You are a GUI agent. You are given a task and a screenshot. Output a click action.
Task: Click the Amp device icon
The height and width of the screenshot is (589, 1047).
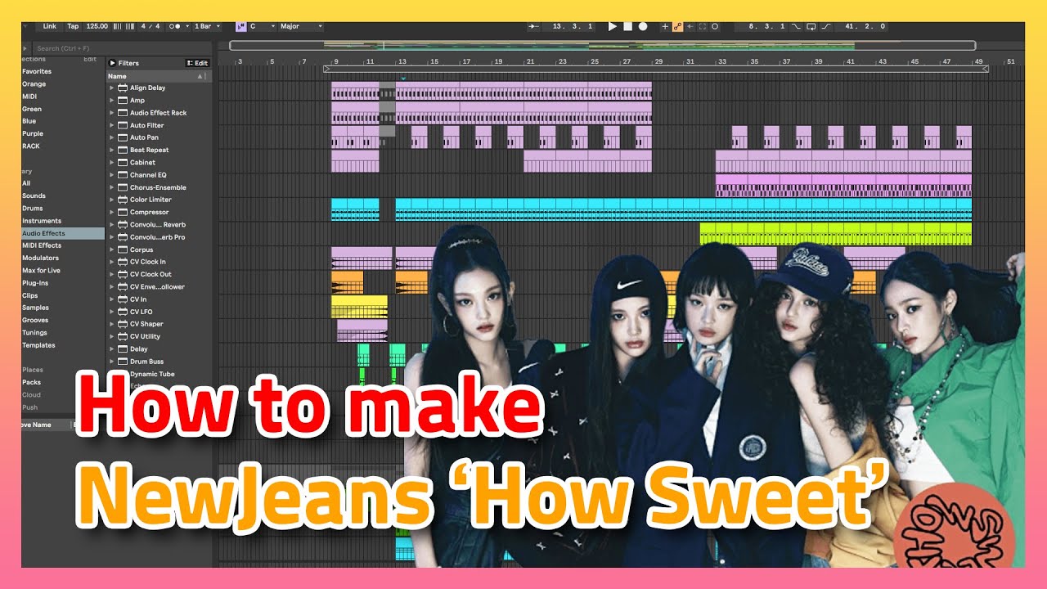click(123, 100)
